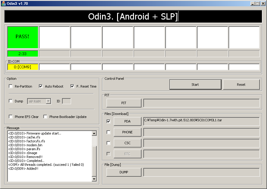Uncheck the PDA file checkbox
The image size is (267, 189).
tap(108, 121)
